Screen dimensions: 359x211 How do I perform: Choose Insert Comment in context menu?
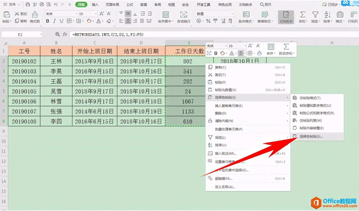click(248, 153)
